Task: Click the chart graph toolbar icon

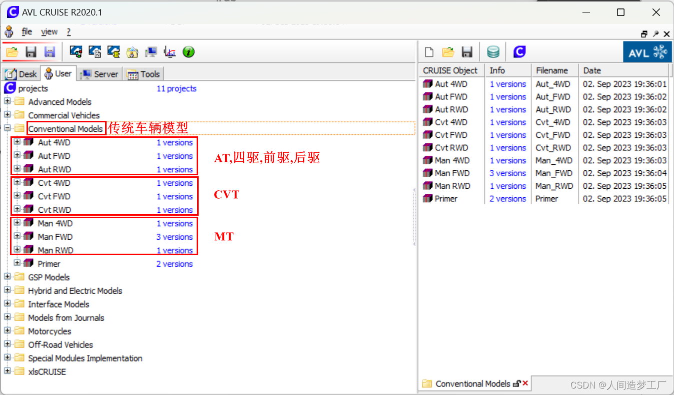Action: [x=170, y=51]
